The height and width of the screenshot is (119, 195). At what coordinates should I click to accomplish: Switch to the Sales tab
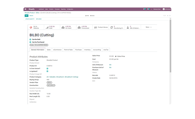click(x=49, y=50)
